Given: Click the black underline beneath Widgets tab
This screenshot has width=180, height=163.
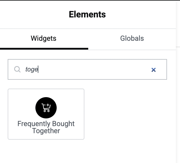Looking at the screenshot, I should coord(44,49).
